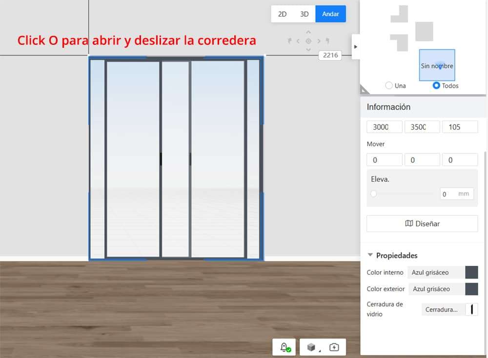Select the Una radio option
Viewport: 488px width, 358px height.
(x=389, y=85)
